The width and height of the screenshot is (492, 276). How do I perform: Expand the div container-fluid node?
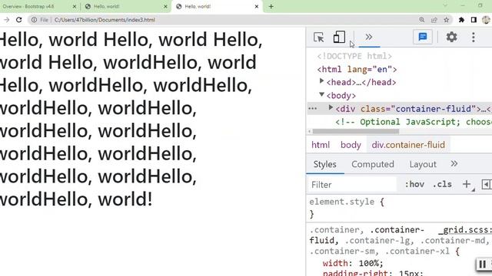pyautogui.click(x=331, y=107)
